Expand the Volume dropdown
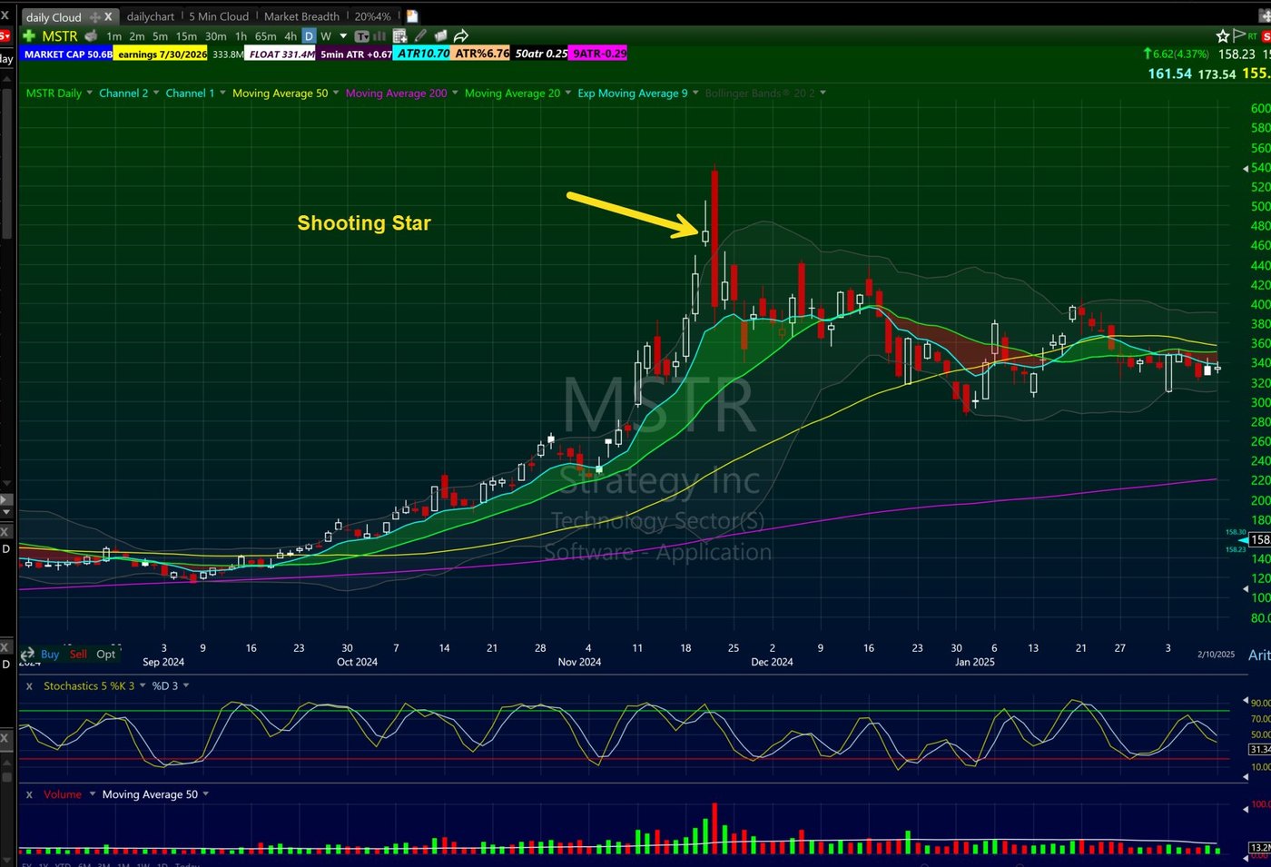This screenshot has height=867, width=1271. [x=92, y=793]
